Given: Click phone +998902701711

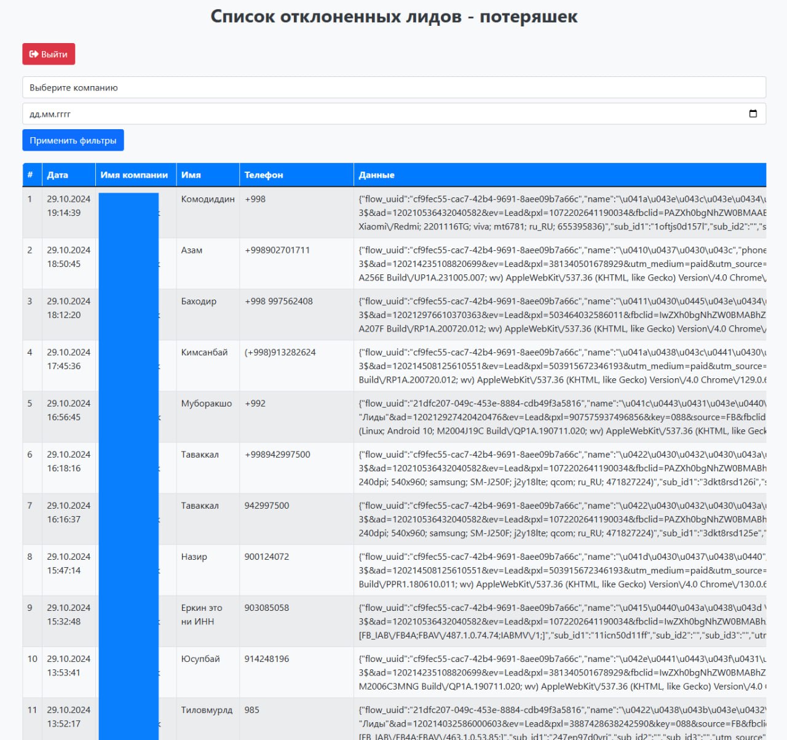Looking at the screenshot, I should click(x=277, y=250).
